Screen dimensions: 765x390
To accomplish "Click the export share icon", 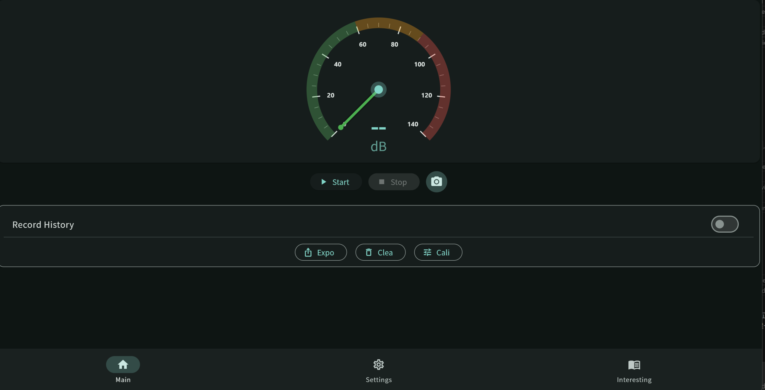I will (x=308, y=253).
